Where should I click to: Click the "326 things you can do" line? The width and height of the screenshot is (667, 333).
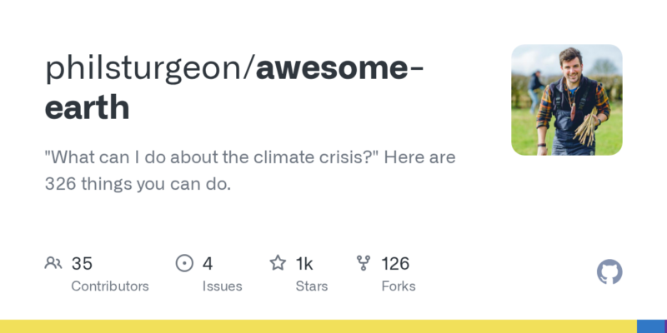tap(138, 184)
